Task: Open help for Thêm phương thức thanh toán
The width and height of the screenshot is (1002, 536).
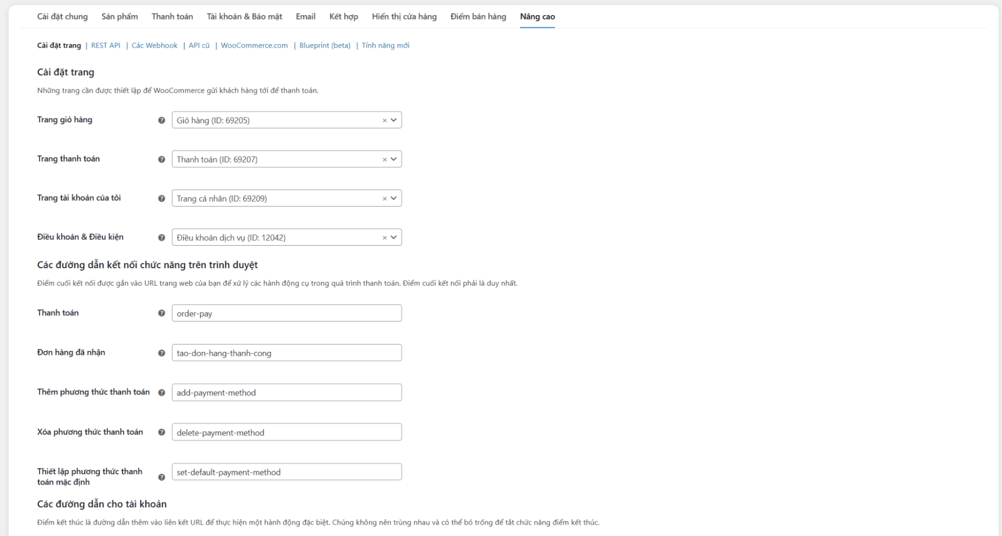Action: click(x=161, y=393)
